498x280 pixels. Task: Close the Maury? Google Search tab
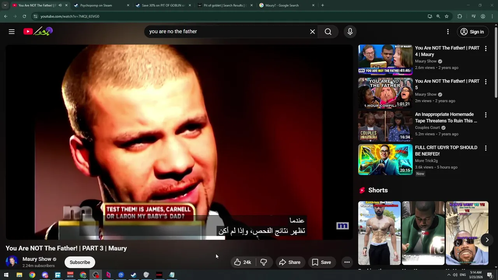(x=313, y=5)
